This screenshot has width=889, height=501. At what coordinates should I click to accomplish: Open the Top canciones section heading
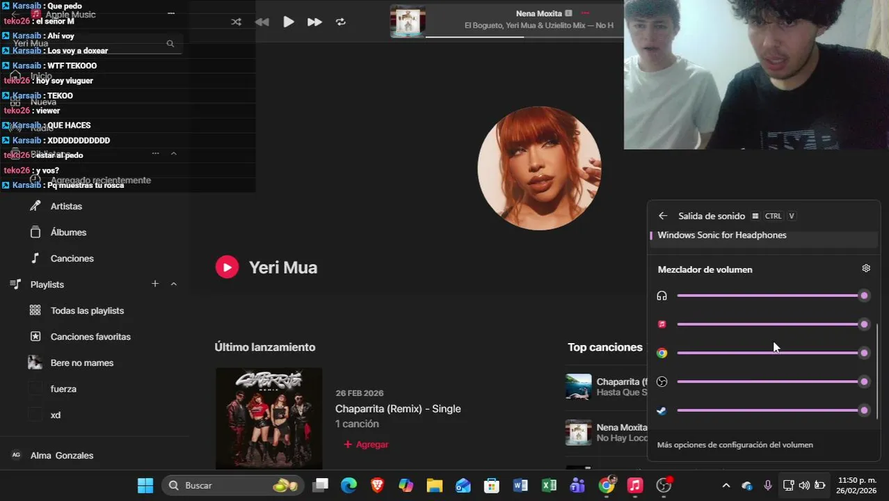pos(605,347)
